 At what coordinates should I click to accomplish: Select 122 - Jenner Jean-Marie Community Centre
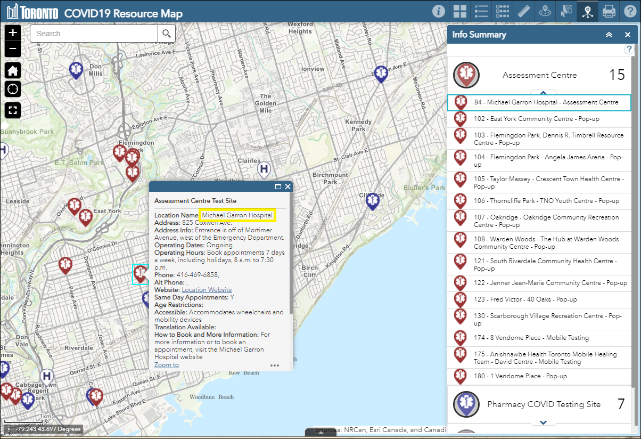[539, 283]
